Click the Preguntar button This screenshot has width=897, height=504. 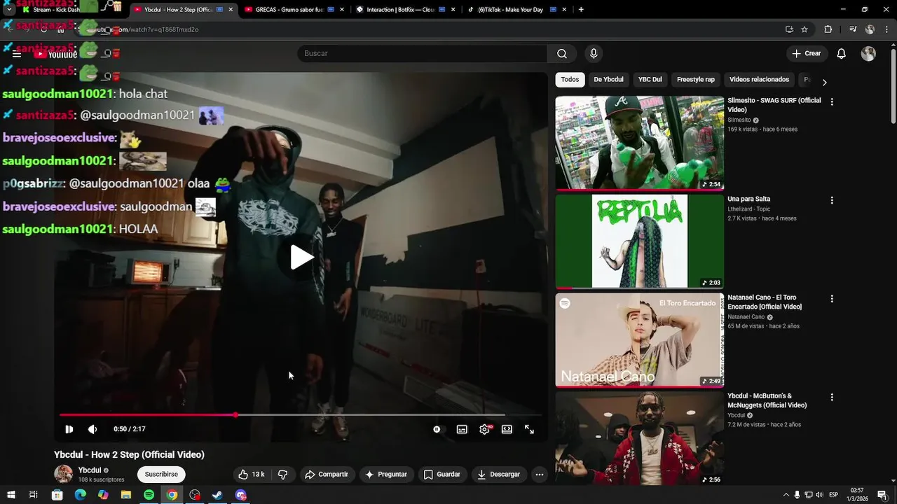pos(386,474)
